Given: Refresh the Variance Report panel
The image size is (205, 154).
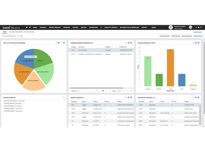Looking at the screenshot, I should coord(64,97).
